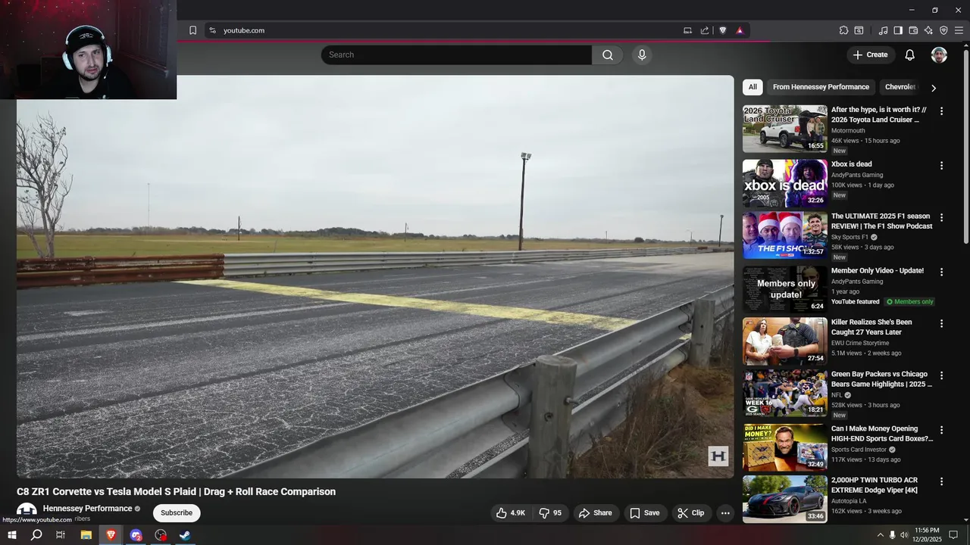Open more actions ellipsis below video
The image size is (970, 545).
coord(725,512)
